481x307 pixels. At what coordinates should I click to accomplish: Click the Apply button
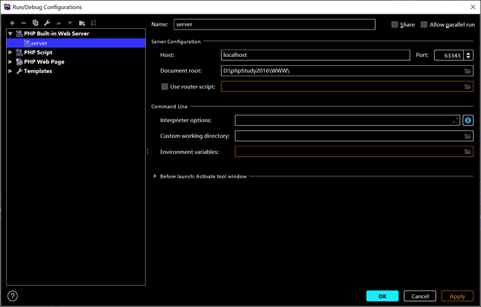click(x=457, y=296)
